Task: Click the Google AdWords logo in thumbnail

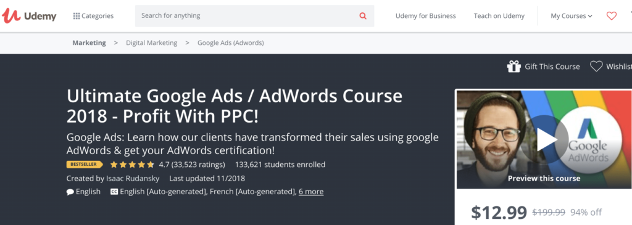Action: [x=588, y=140]
